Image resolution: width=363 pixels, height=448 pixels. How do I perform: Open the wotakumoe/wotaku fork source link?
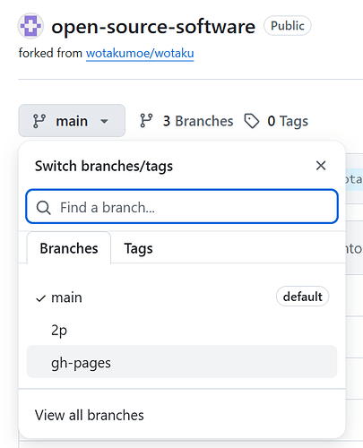[x=140, y=54]
